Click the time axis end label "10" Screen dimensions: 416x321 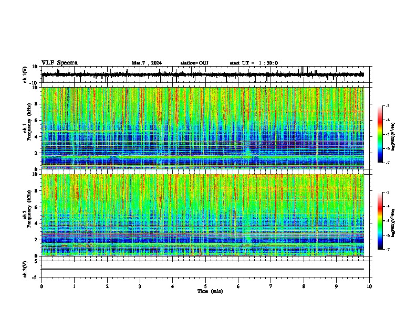pyautogui.click(x=369, y=286)
